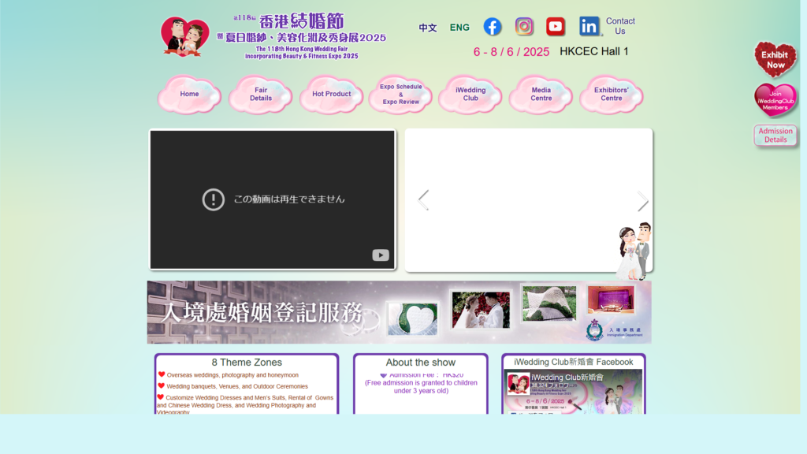
Task: Open the Facebook social icon
Action: click(492, 27)
